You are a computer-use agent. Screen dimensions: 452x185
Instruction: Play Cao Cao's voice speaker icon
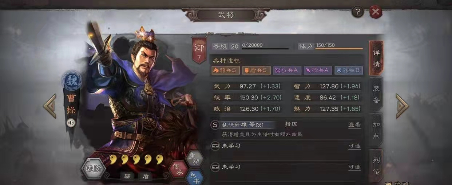[x=71, y=123]
